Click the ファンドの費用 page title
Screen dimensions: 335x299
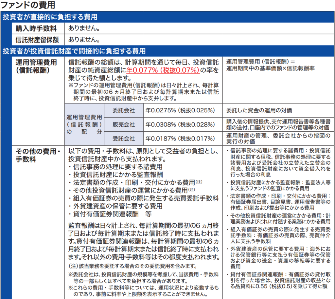click(28, 5)
